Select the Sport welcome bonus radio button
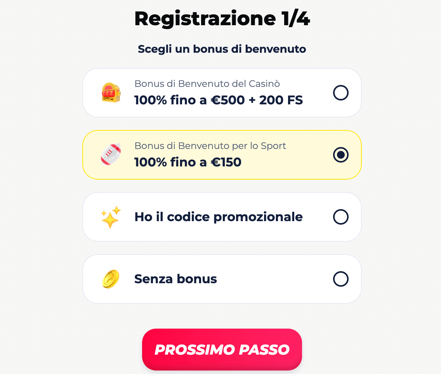The width and height of the screenshot is (441, 374). [341, 155]
